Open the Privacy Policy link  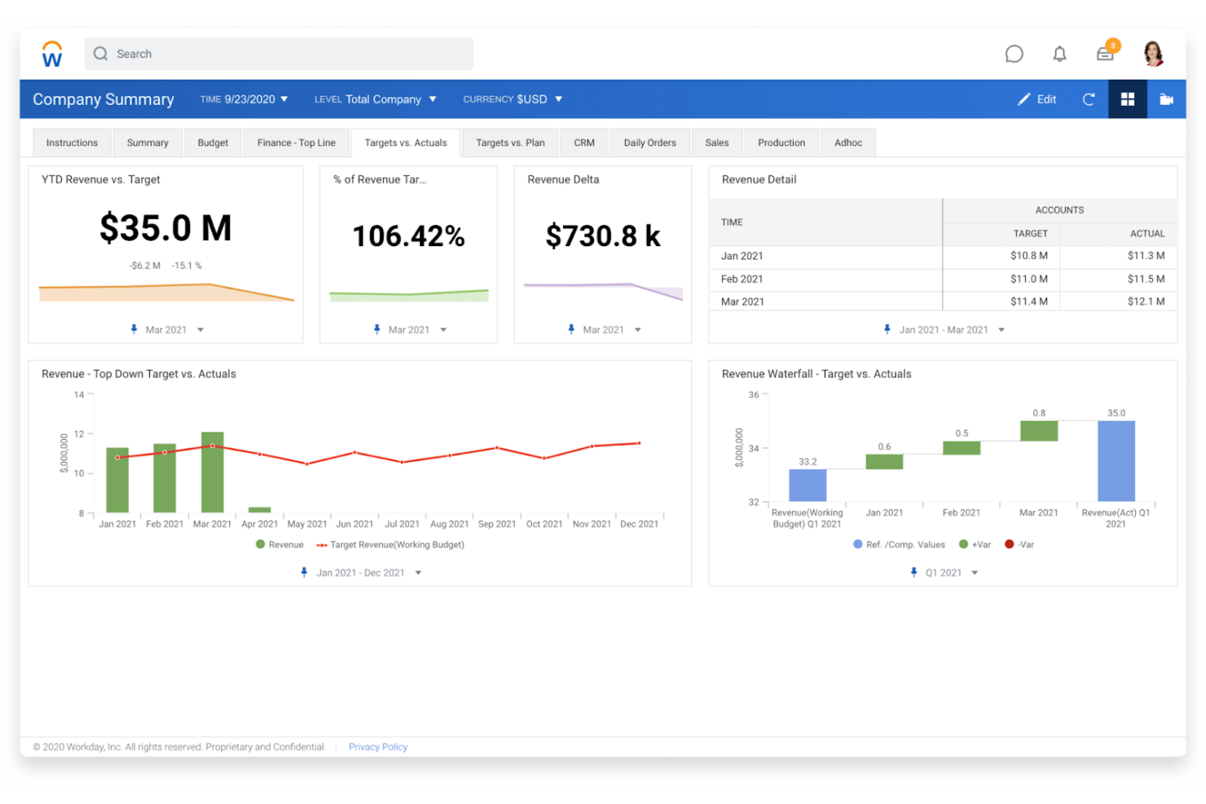[x=377, y=746]
